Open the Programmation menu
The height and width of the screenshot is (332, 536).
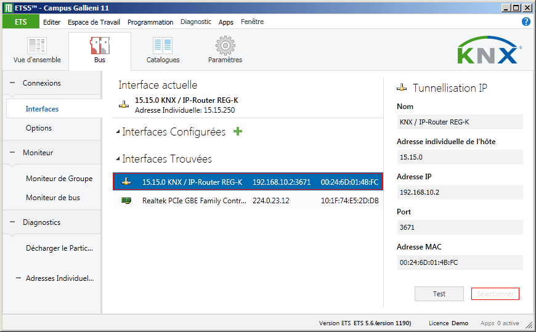(150, 22)
